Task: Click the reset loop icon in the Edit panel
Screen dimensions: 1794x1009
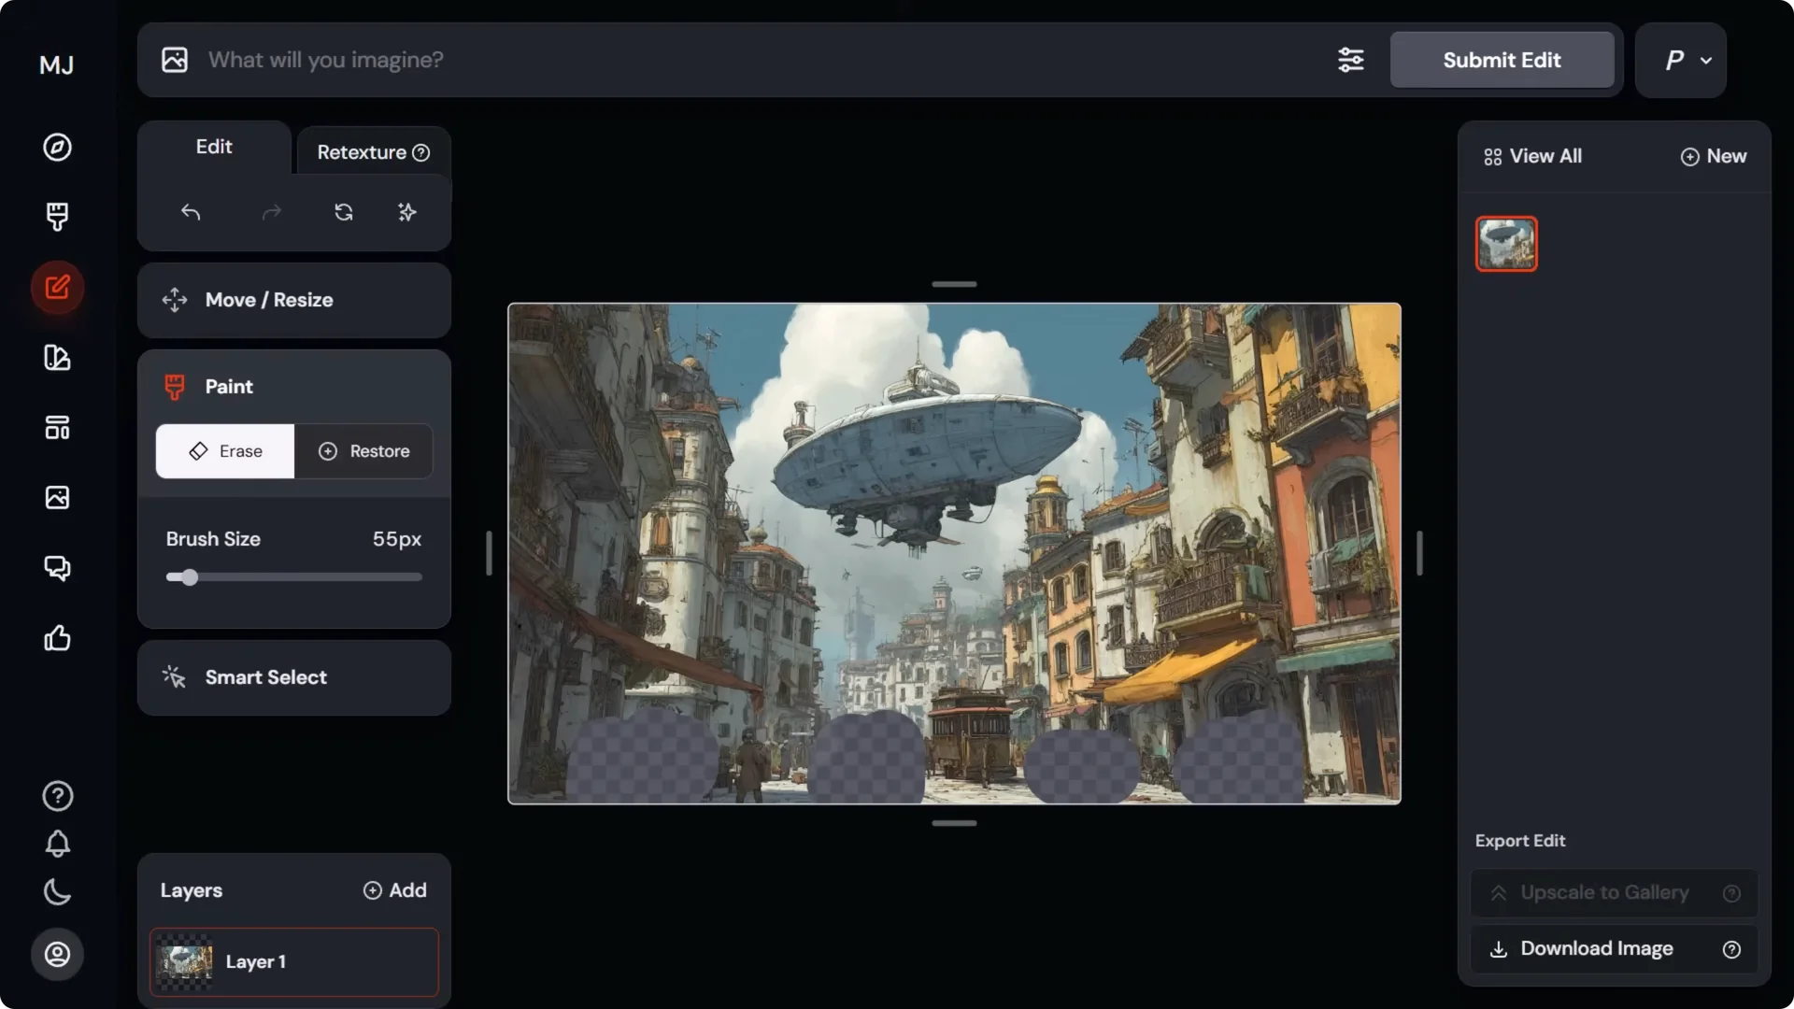Action: click(x=344, y=212)
